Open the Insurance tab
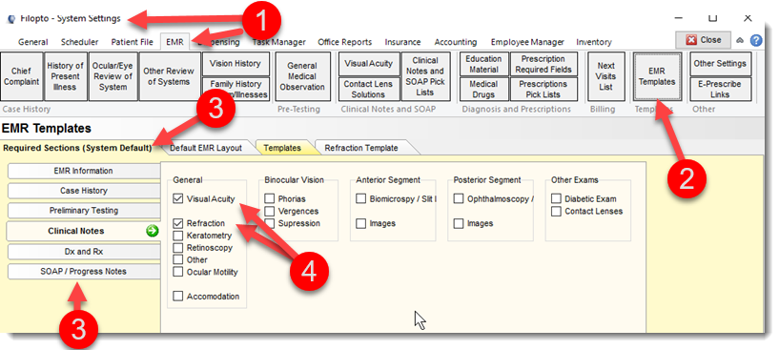Viewport: 779px width, 350px height. [x=402, y=42]
